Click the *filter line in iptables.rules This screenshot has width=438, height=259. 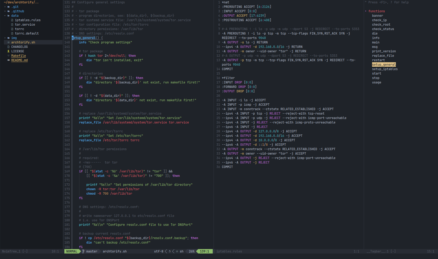[228, 78]
